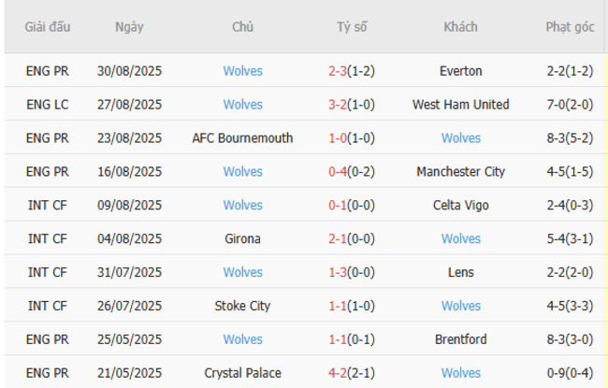Click the 0-4 score versus Manchester City
608x388 pixels.
(x=338, y=172)
